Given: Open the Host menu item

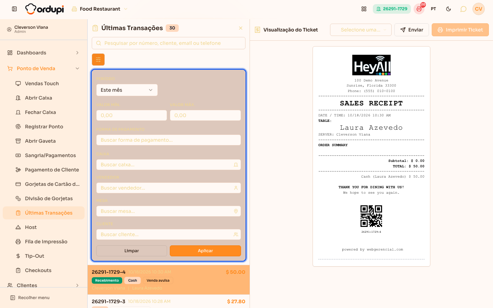Looking at the screenshot, I should [43, 227].
